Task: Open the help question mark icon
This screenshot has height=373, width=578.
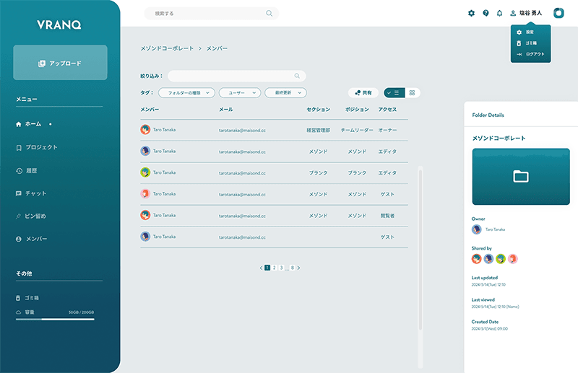Action: coord(486,13)
